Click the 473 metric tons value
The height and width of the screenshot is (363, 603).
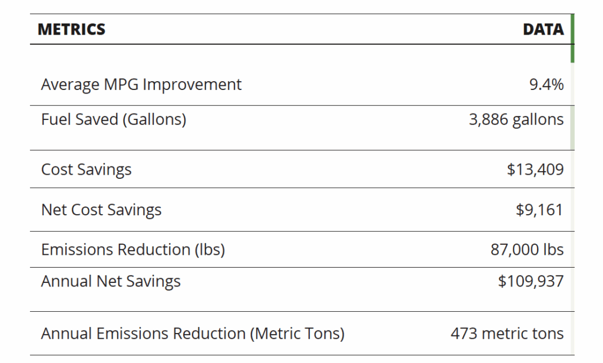507,334
